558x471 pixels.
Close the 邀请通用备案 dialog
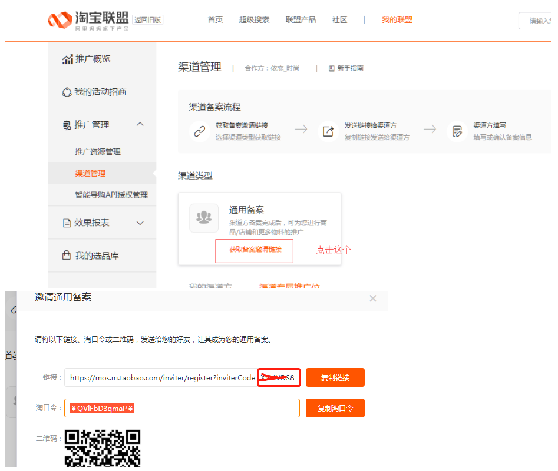point(372,298)
